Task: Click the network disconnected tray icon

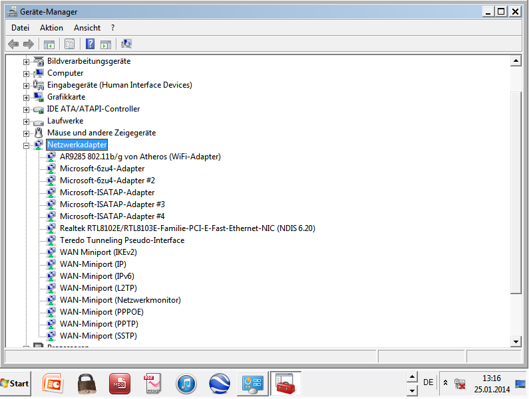Action: (x=460, y=384)
